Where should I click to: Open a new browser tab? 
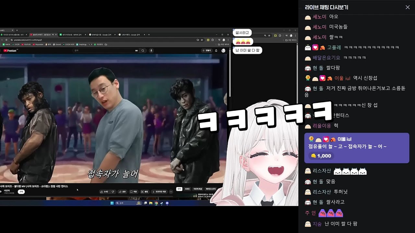149,34
